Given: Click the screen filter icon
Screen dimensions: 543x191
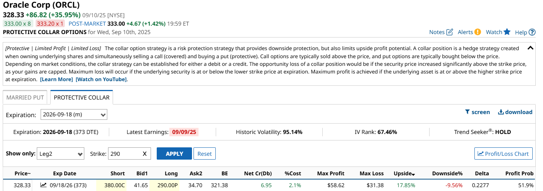Looking at the screenshot, I should (468, 112).
